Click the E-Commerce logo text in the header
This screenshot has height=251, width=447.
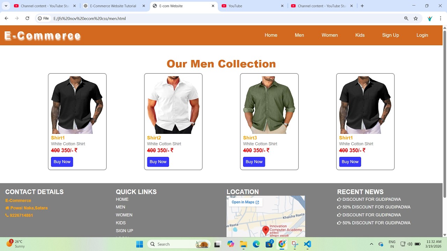(43, 36)
